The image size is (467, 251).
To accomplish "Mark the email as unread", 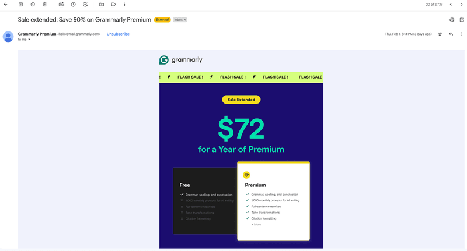I will tap(61, 5).
